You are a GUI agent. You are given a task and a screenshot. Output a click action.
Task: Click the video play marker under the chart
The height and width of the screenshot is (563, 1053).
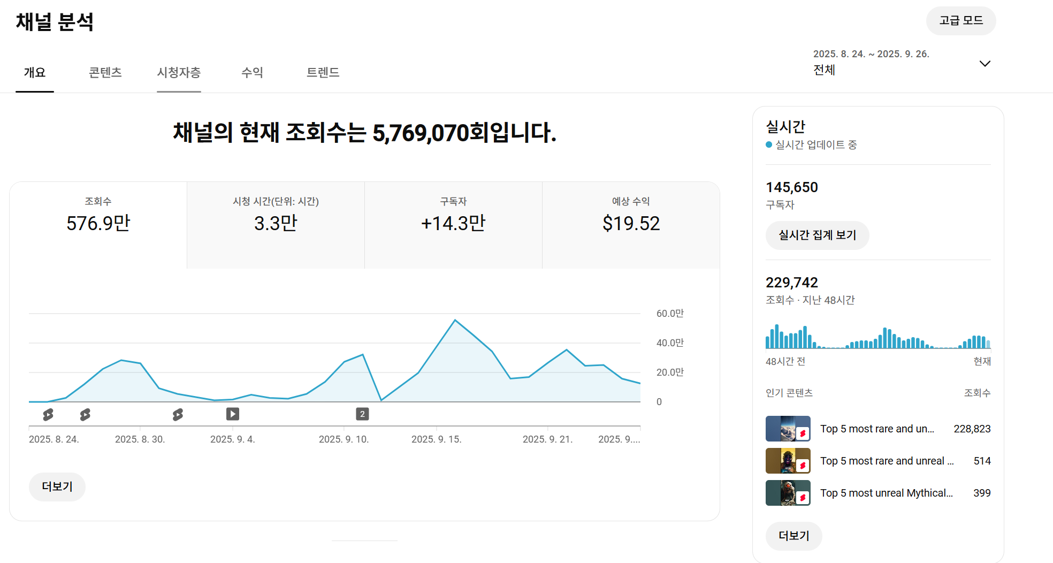click(x=233, y=414)
